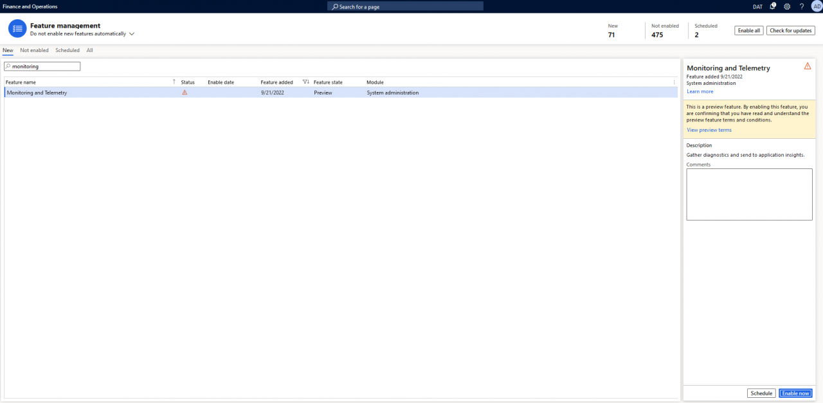823x403 pixels.
Task: Click the Learn more link
Action: click(700, 91)
